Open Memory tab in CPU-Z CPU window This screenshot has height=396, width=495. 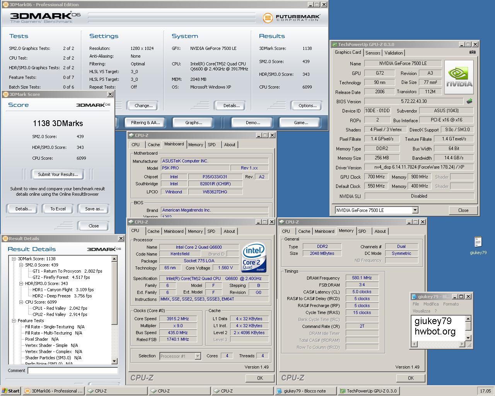click(x=195, y=231)
